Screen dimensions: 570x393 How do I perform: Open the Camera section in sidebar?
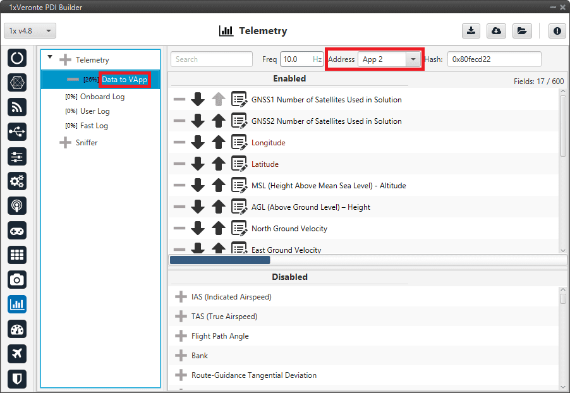pos(17,280)
